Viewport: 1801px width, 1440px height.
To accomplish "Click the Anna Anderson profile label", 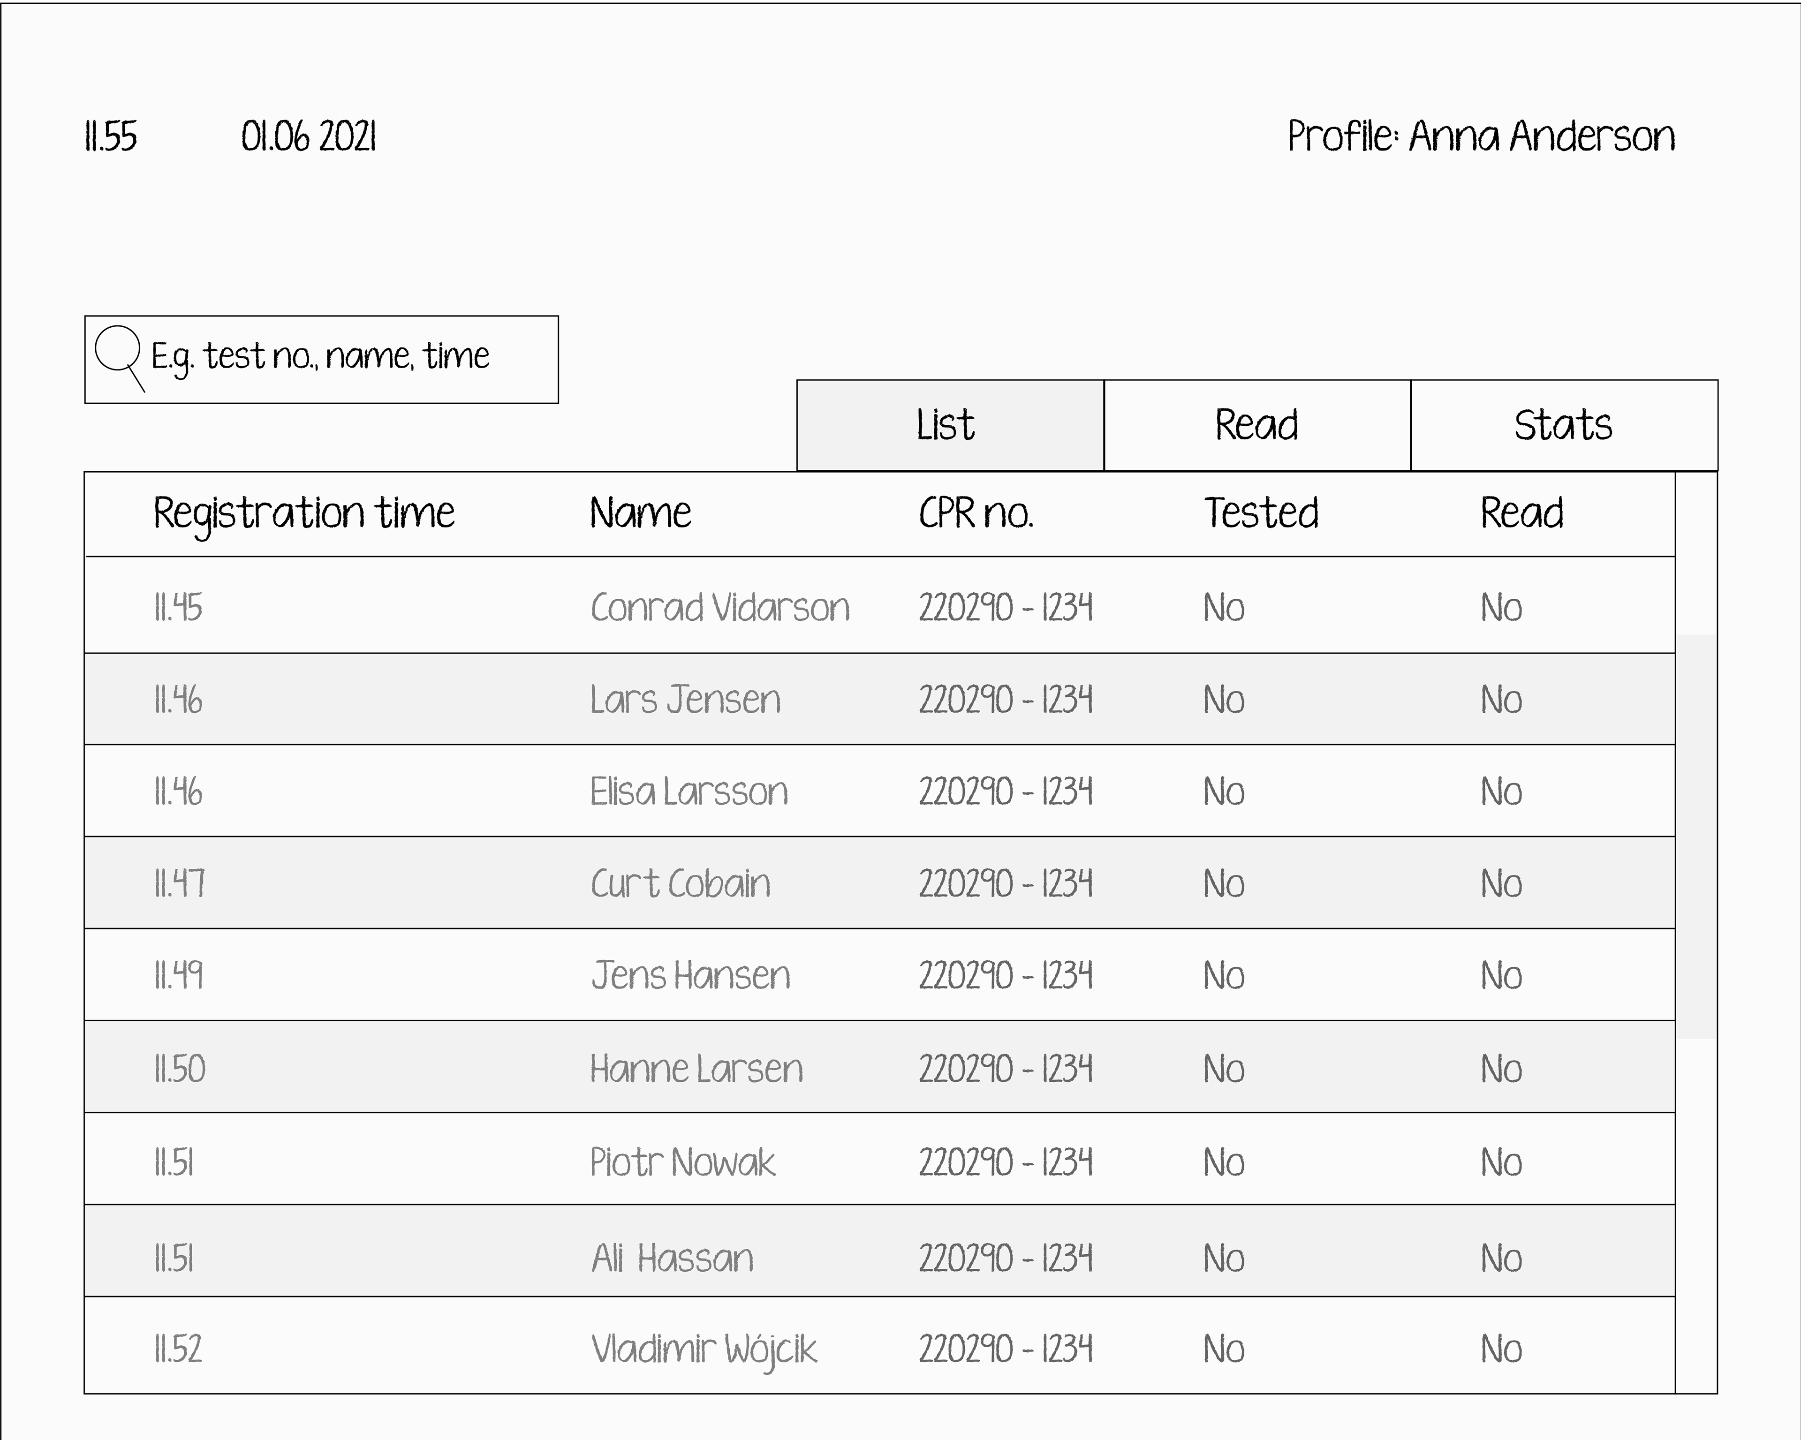I will click(x=1481, y=136).
